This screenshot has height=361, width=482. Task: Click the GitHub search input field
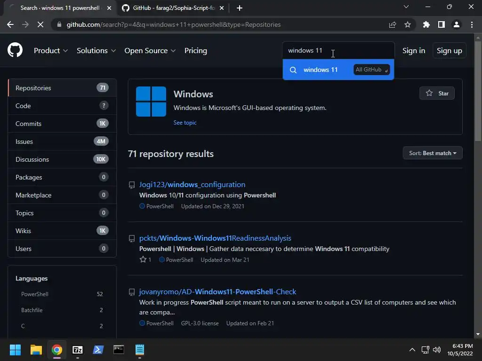tap(338, 50)
